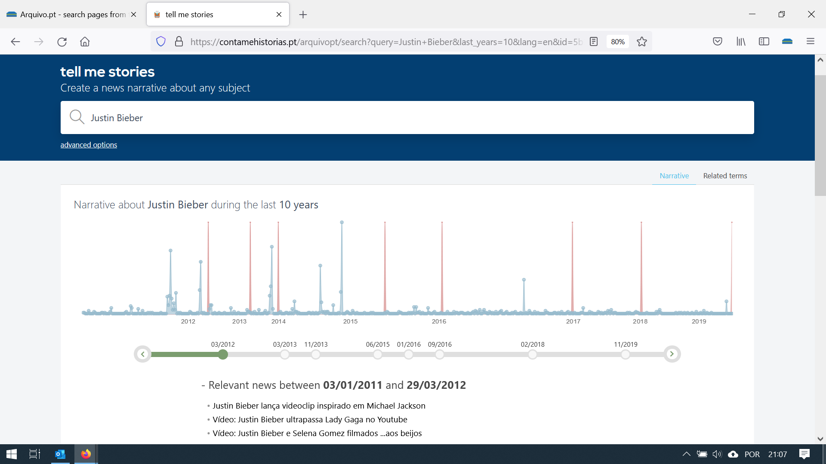Select the 06/2015 timeline marker

(x=378, y=354)
